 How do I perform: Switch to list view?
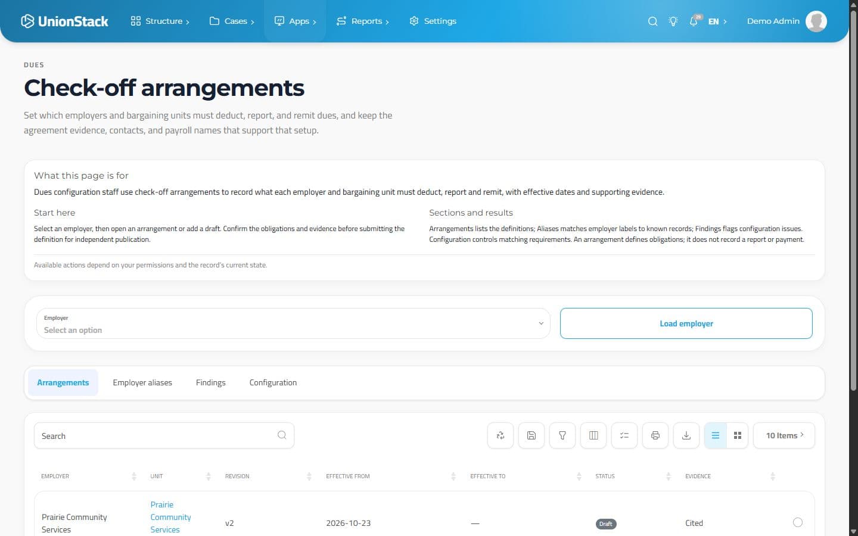point(716,435)
